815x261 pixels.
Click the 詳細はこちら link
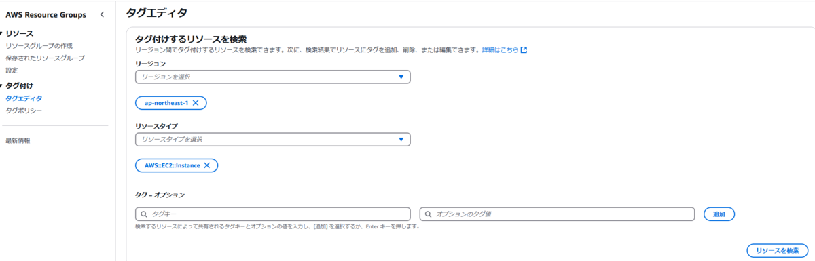(x=500, y=49)
